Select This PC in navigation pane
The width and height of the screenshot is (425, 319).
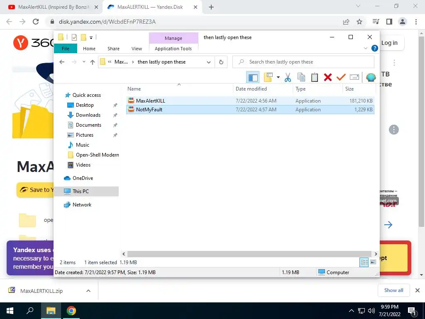[87, 191]
